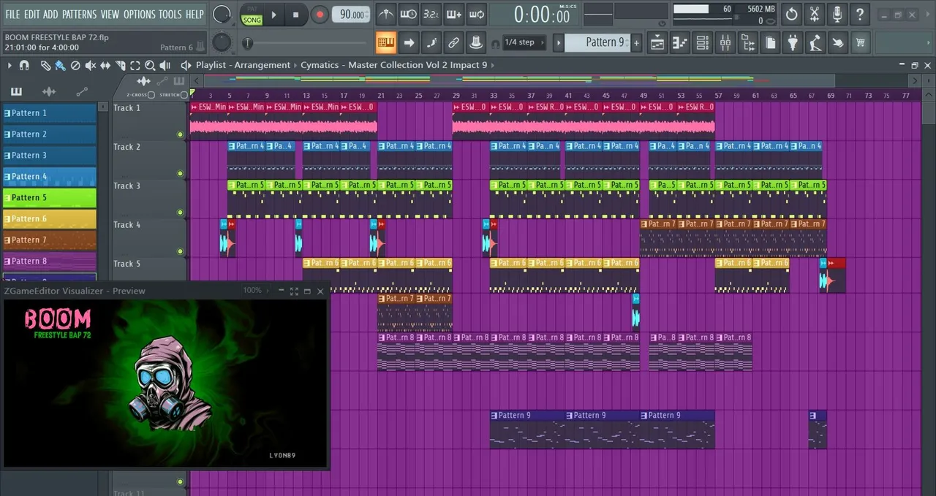Toggle typing keyboard to piano
The width and height of the screenshot is (936, 496).
click(x=386, y=42)
